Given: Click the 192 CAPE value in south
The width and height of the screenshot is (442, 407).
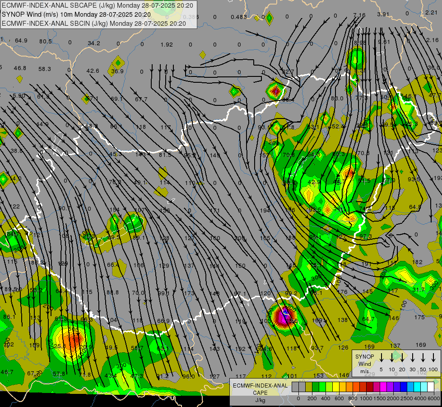Looking at the screenshot, I should (240, 349).
